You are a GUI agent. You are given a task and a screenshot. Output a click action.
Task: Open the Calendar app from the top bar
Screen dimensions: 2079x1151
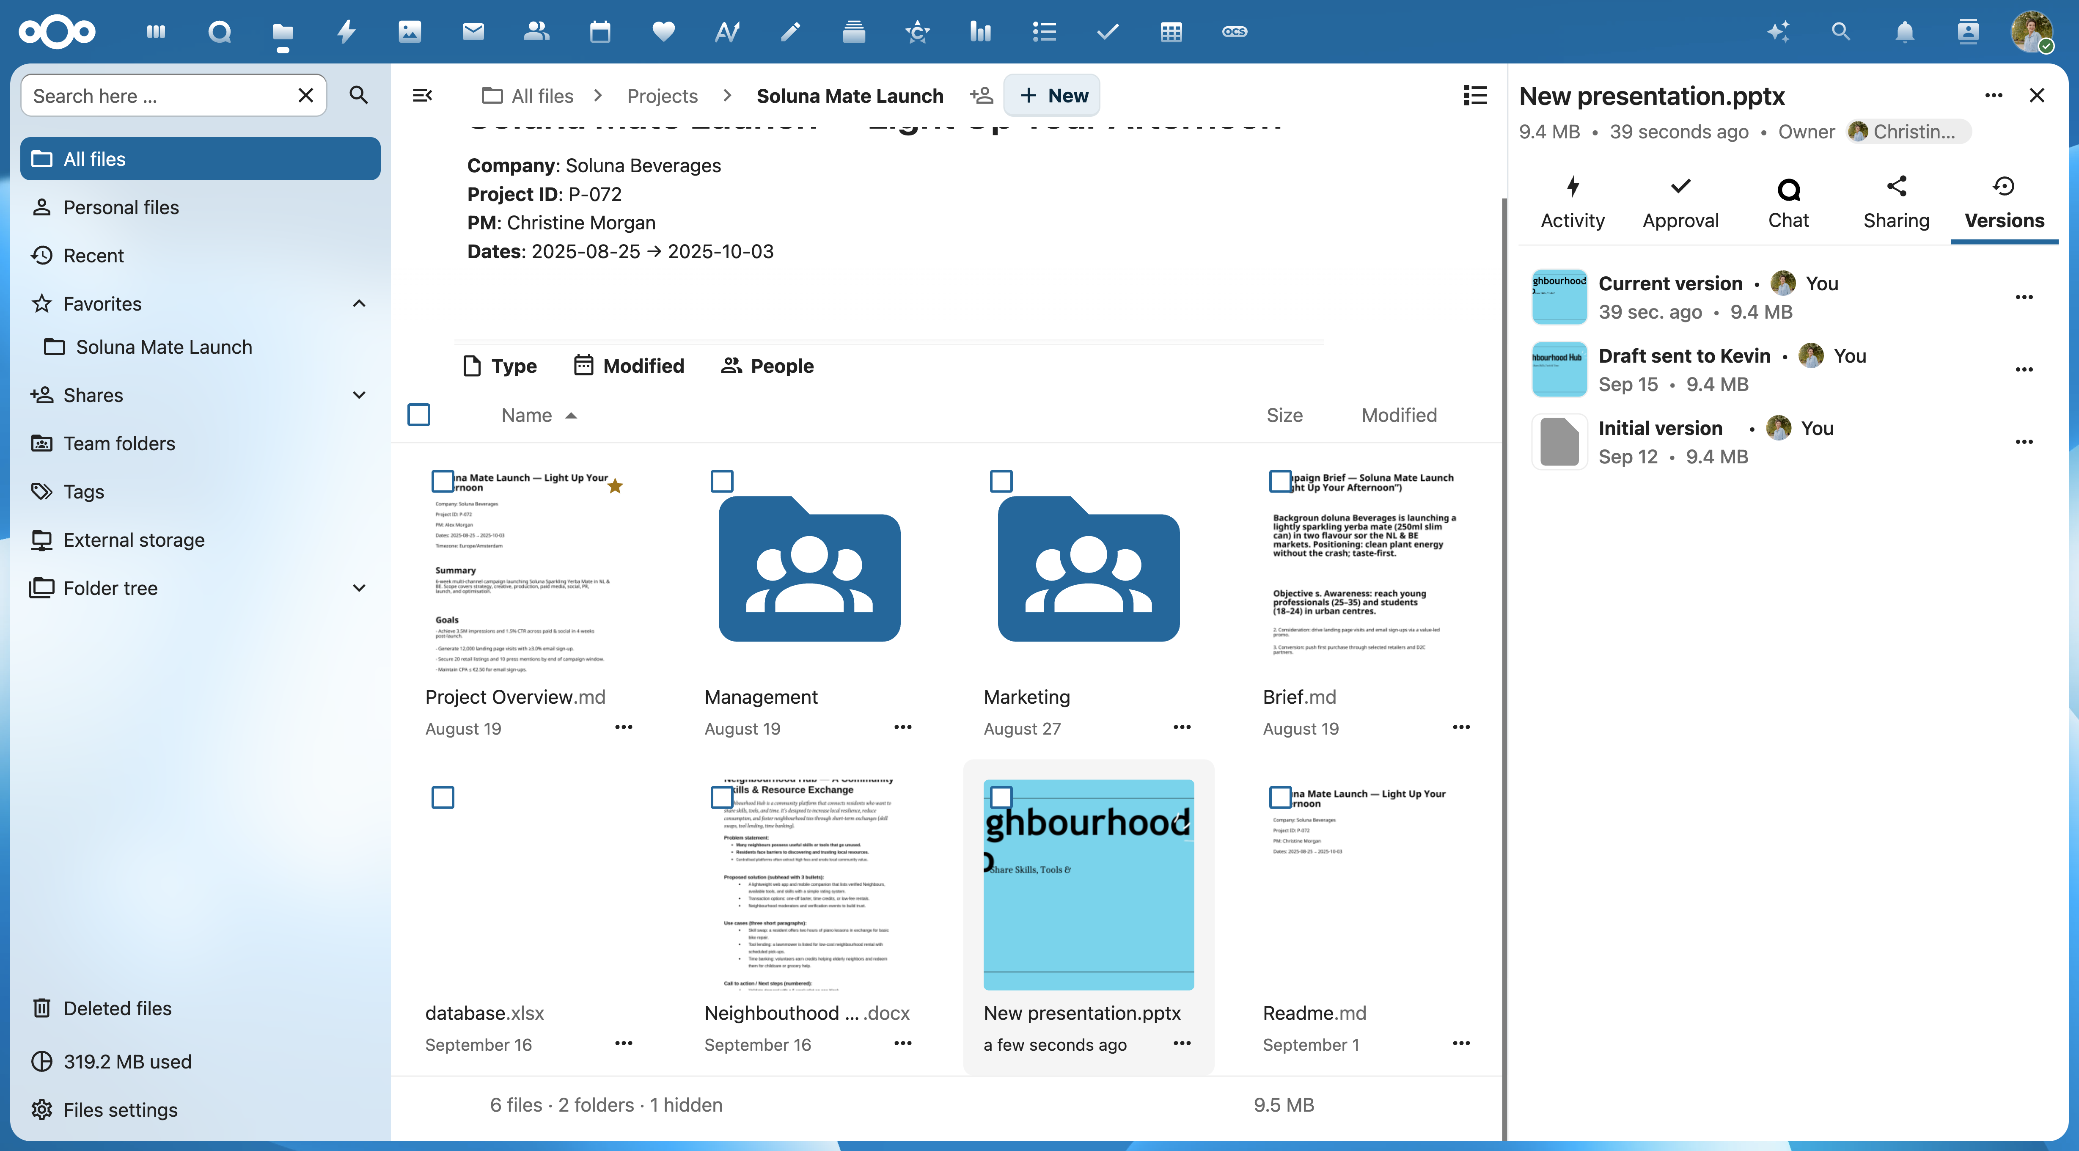[x=599, y=31]
